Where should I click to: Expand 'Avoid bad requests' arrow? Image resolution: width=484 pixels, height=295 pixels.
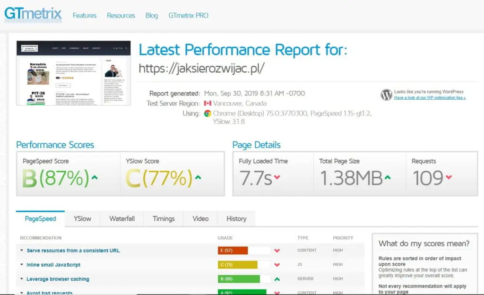pyautogui.click(x=22, y=292)
